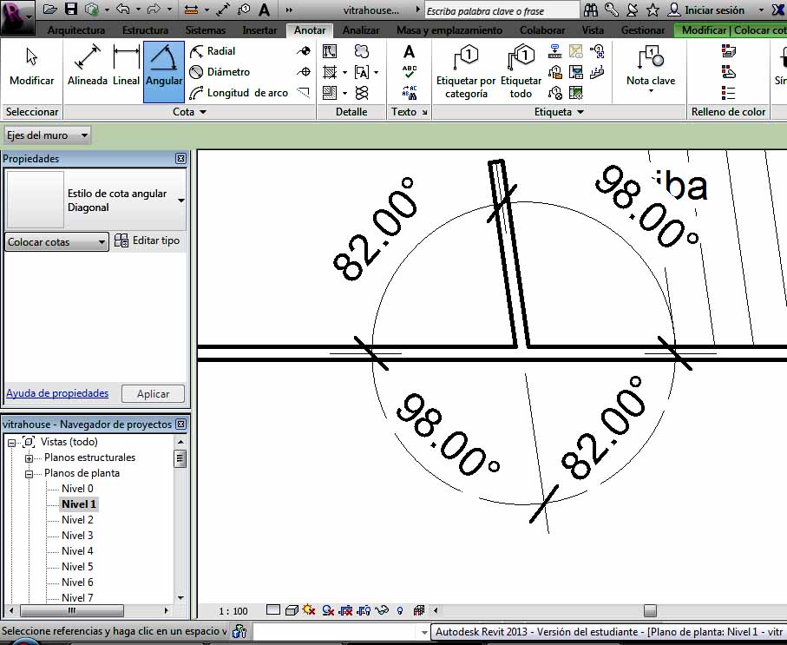
Task: Click the Diámetro dimension tool
Action: 220,72
